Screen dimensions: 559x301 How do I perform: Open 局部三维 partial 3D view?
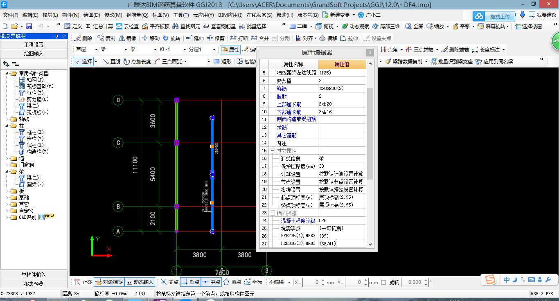tap(386, 26)
